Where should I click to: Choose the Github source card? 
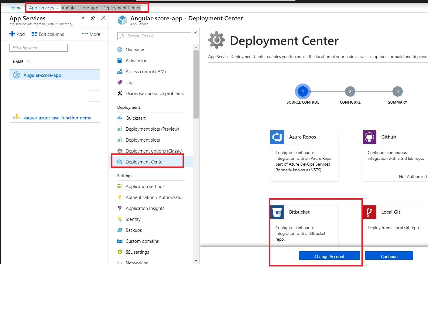395,156
